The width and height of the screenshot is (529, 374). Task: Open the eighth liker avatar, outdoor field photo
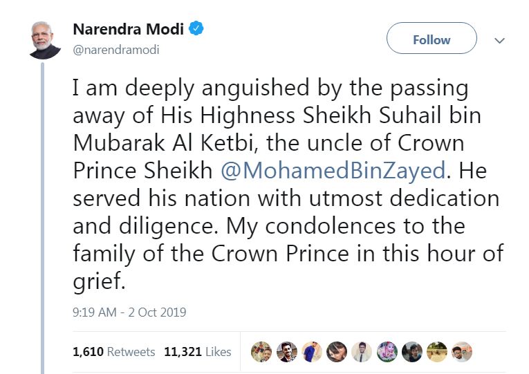tap(436, 352)
